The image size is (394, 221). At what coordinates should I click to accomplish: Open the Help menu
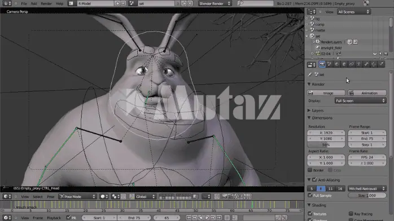coord(60,3)
